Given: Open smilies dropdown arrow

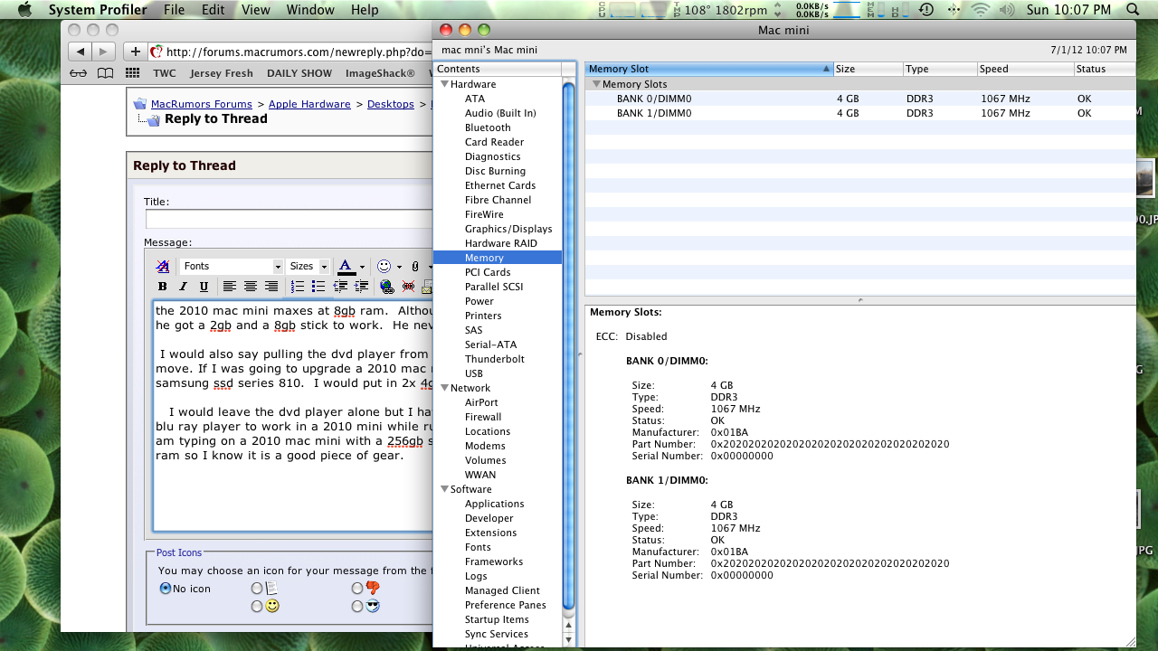Looking at the screenshot, I should coord(400,267).
